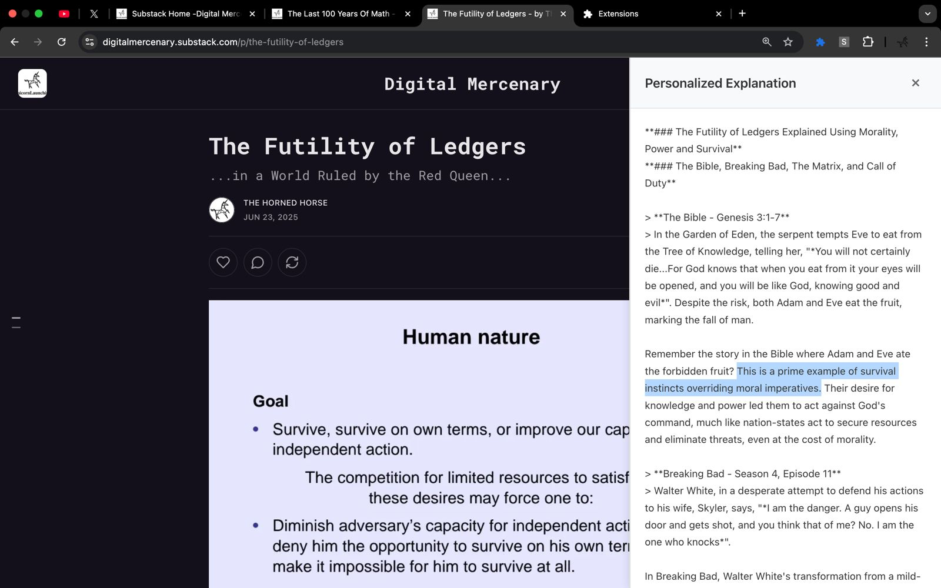
Task: Restack the post using the circular arrows icon
Action: 292,262
